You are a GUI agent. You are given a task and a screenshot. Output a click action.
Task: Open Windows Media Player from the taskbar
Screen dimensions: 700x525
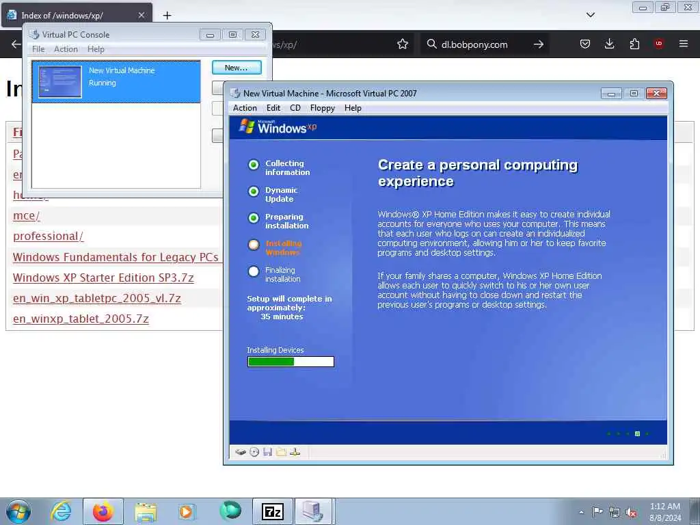187,511
